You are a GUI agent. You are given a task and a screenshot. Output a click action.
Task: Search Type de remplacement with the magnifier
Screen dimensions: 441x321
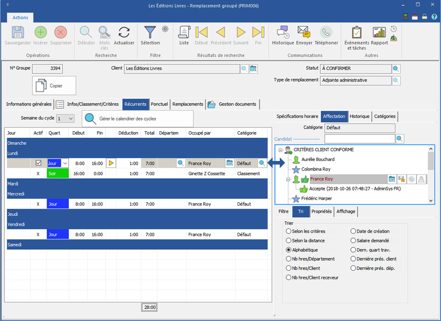coord(396,80)
